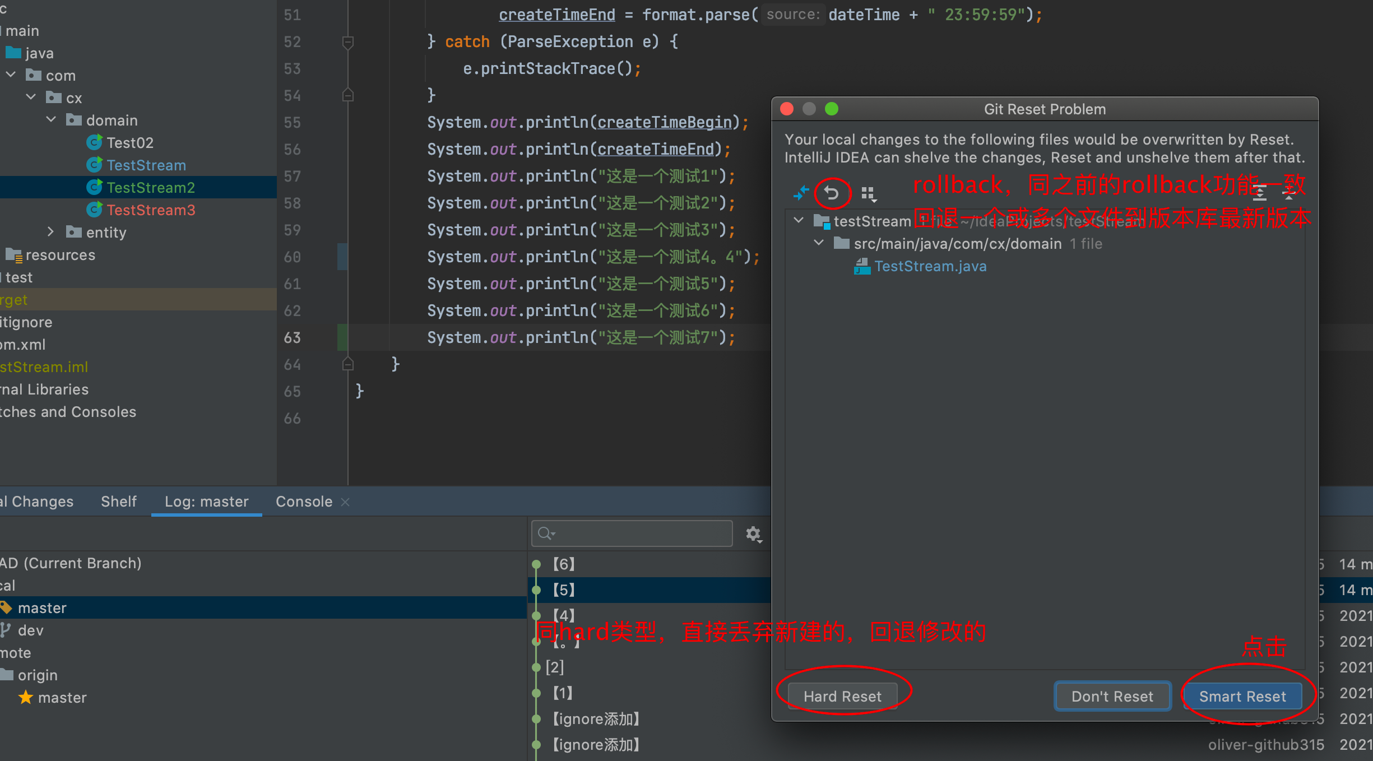Screen dimensions: 1373x761
Task: Click the Rollback icon in dialog toolbar
Action: (x=832, y=193)
